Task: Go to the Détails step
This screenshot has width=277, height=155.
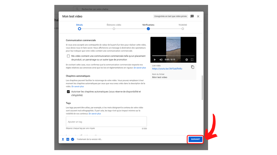Action: point(79,27)
